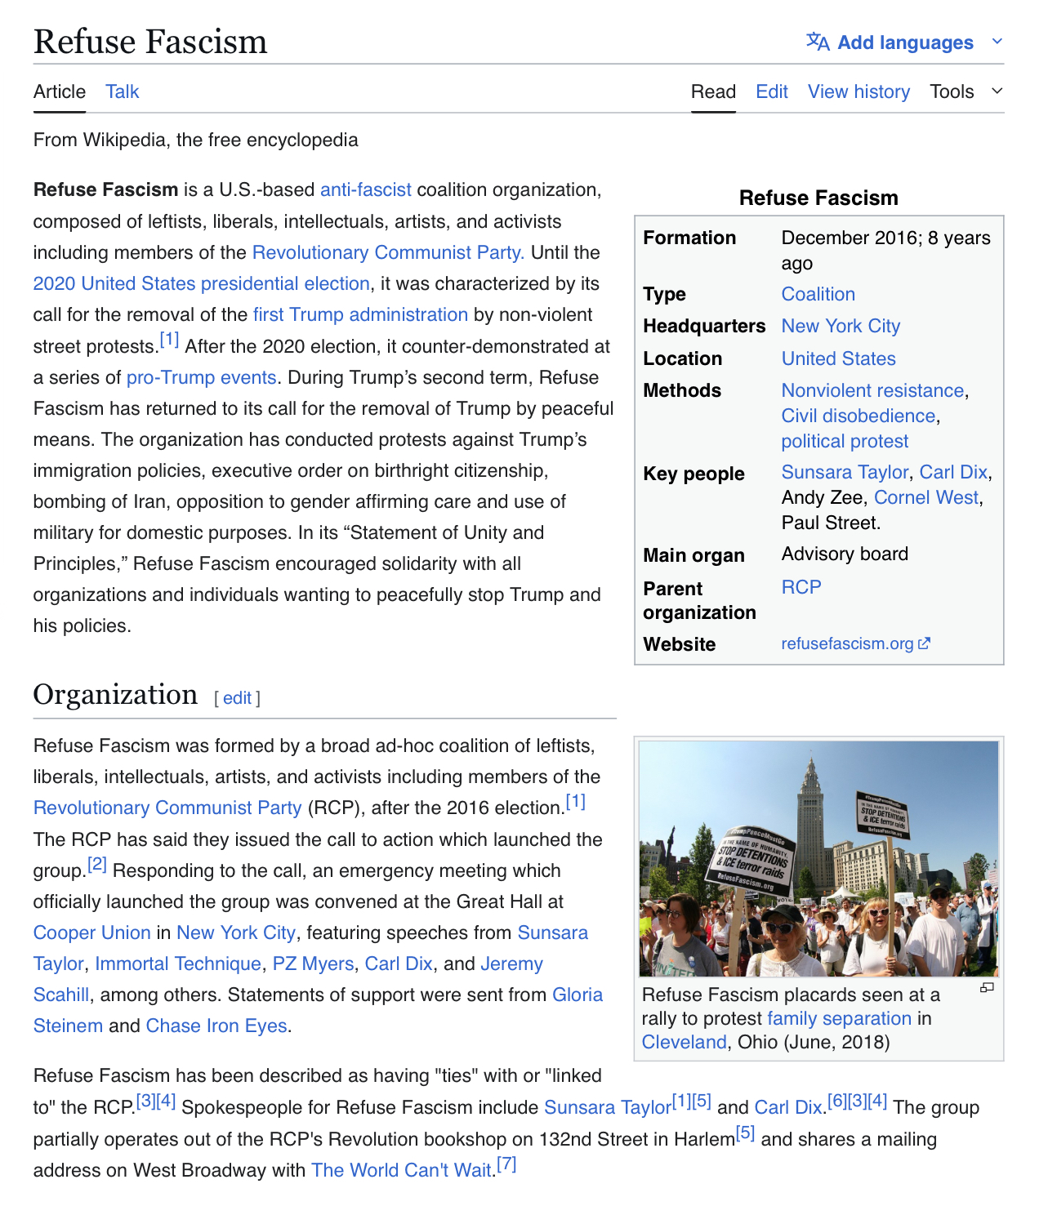
Task: Open United States location link
Action: 838,358
